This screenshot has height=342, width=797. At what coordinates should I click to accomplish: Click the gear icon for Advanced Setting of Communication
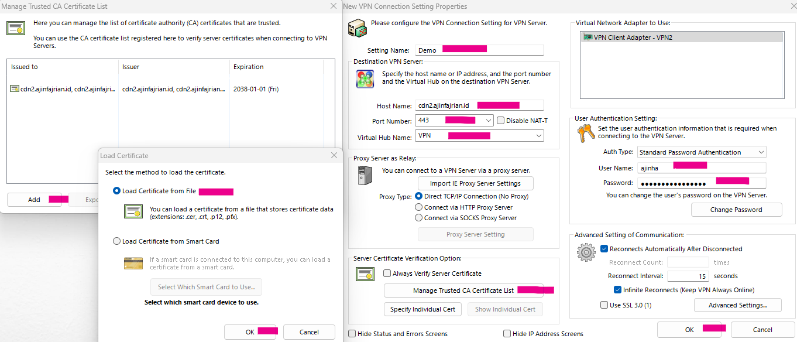pos(585,252)
